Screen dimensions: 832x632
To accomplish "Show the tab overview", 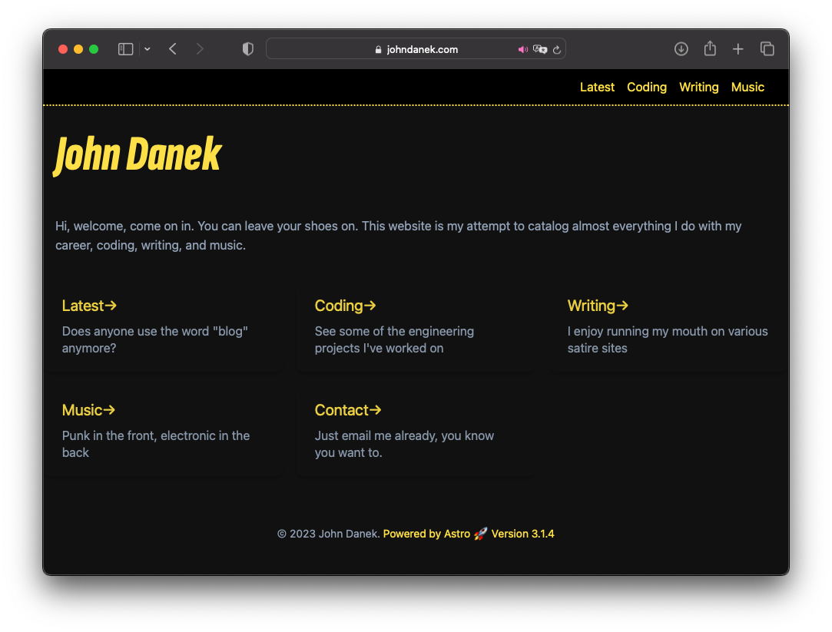I will click(x=767, y=48).
